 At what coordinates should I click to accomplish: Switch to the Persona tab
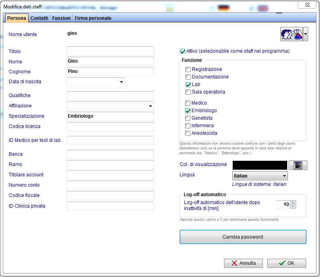[17, 18]
